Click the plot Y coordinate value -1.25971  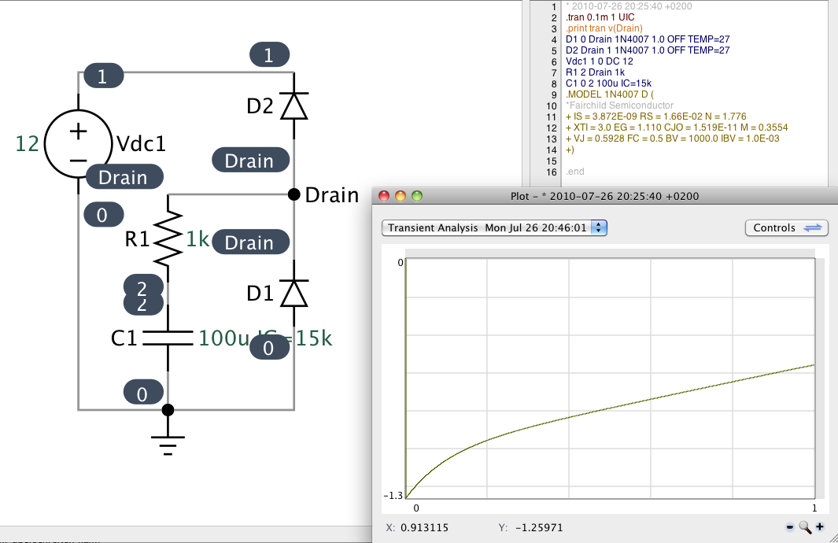coord(539,527)
